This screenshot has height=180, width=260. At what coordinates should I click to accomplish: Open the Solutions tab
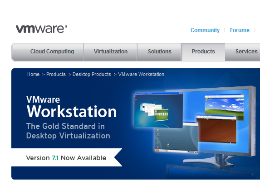click(x=159, y=52)
